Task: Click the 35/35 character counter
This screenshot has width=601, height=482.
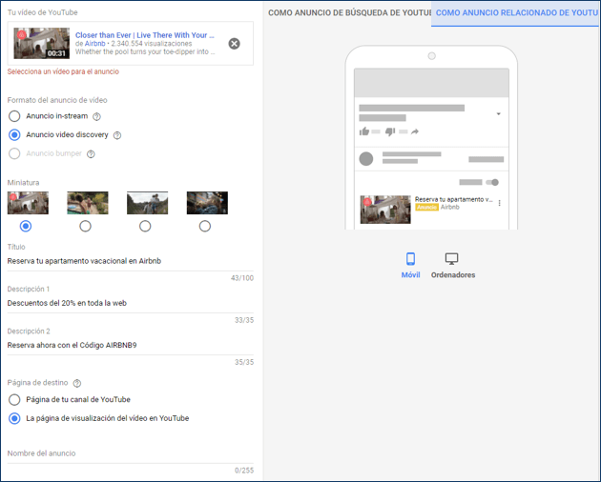Action: (x=244, y=362)
